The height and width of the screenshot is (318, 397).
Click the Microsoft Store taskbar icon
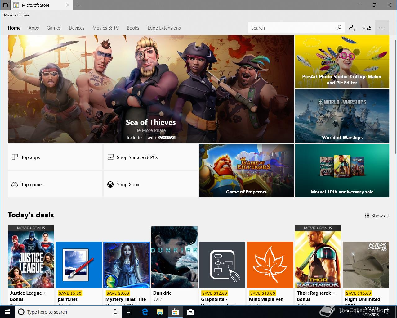pyautogui.click(x=175, y=312)
